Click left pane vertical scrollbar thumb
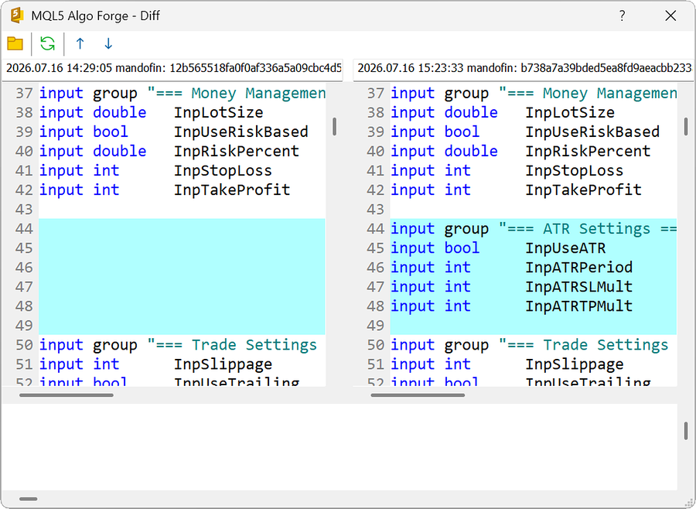Image resolution: width=696 pixels, height=509 pixels. 334,127
